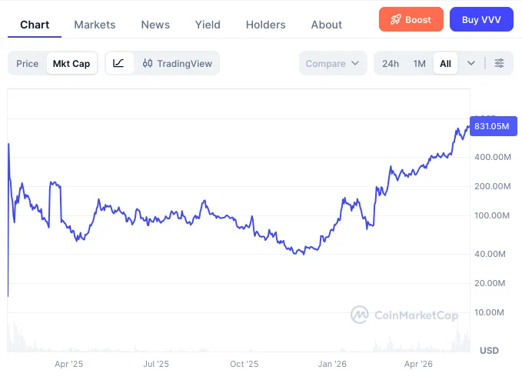Image resolution: width=522 pixels, height=380 pixels.
Task: Click the Jan '26 point on chart line
Action: tap(332, 229)
